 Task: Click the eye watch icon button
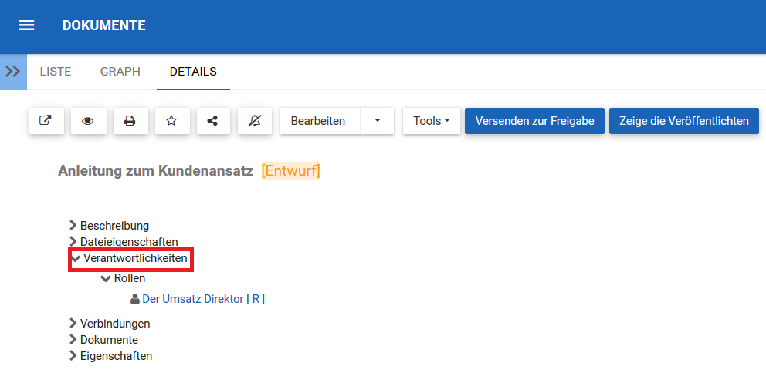click(x=88, y=121)
